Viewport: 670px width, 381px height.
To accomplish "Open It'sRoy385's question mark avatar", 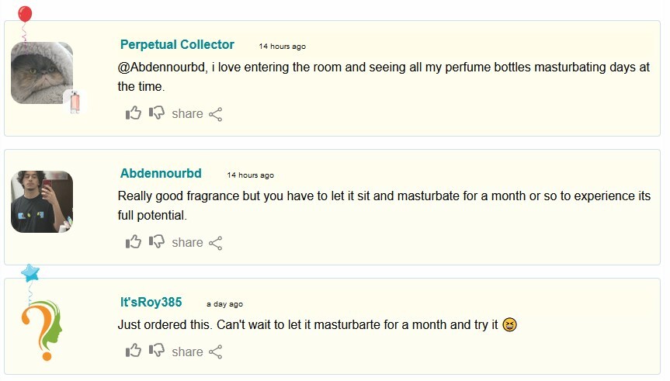I will 42,331.
